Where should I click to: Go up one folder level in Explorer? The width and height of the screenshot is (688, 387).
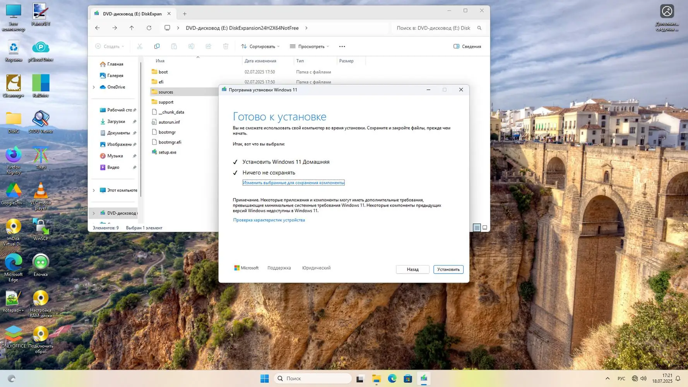click(132, 28)
